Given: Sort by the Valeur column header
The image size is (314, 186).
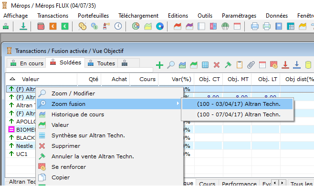Looking at the screenshot, I should pos(41,79).
